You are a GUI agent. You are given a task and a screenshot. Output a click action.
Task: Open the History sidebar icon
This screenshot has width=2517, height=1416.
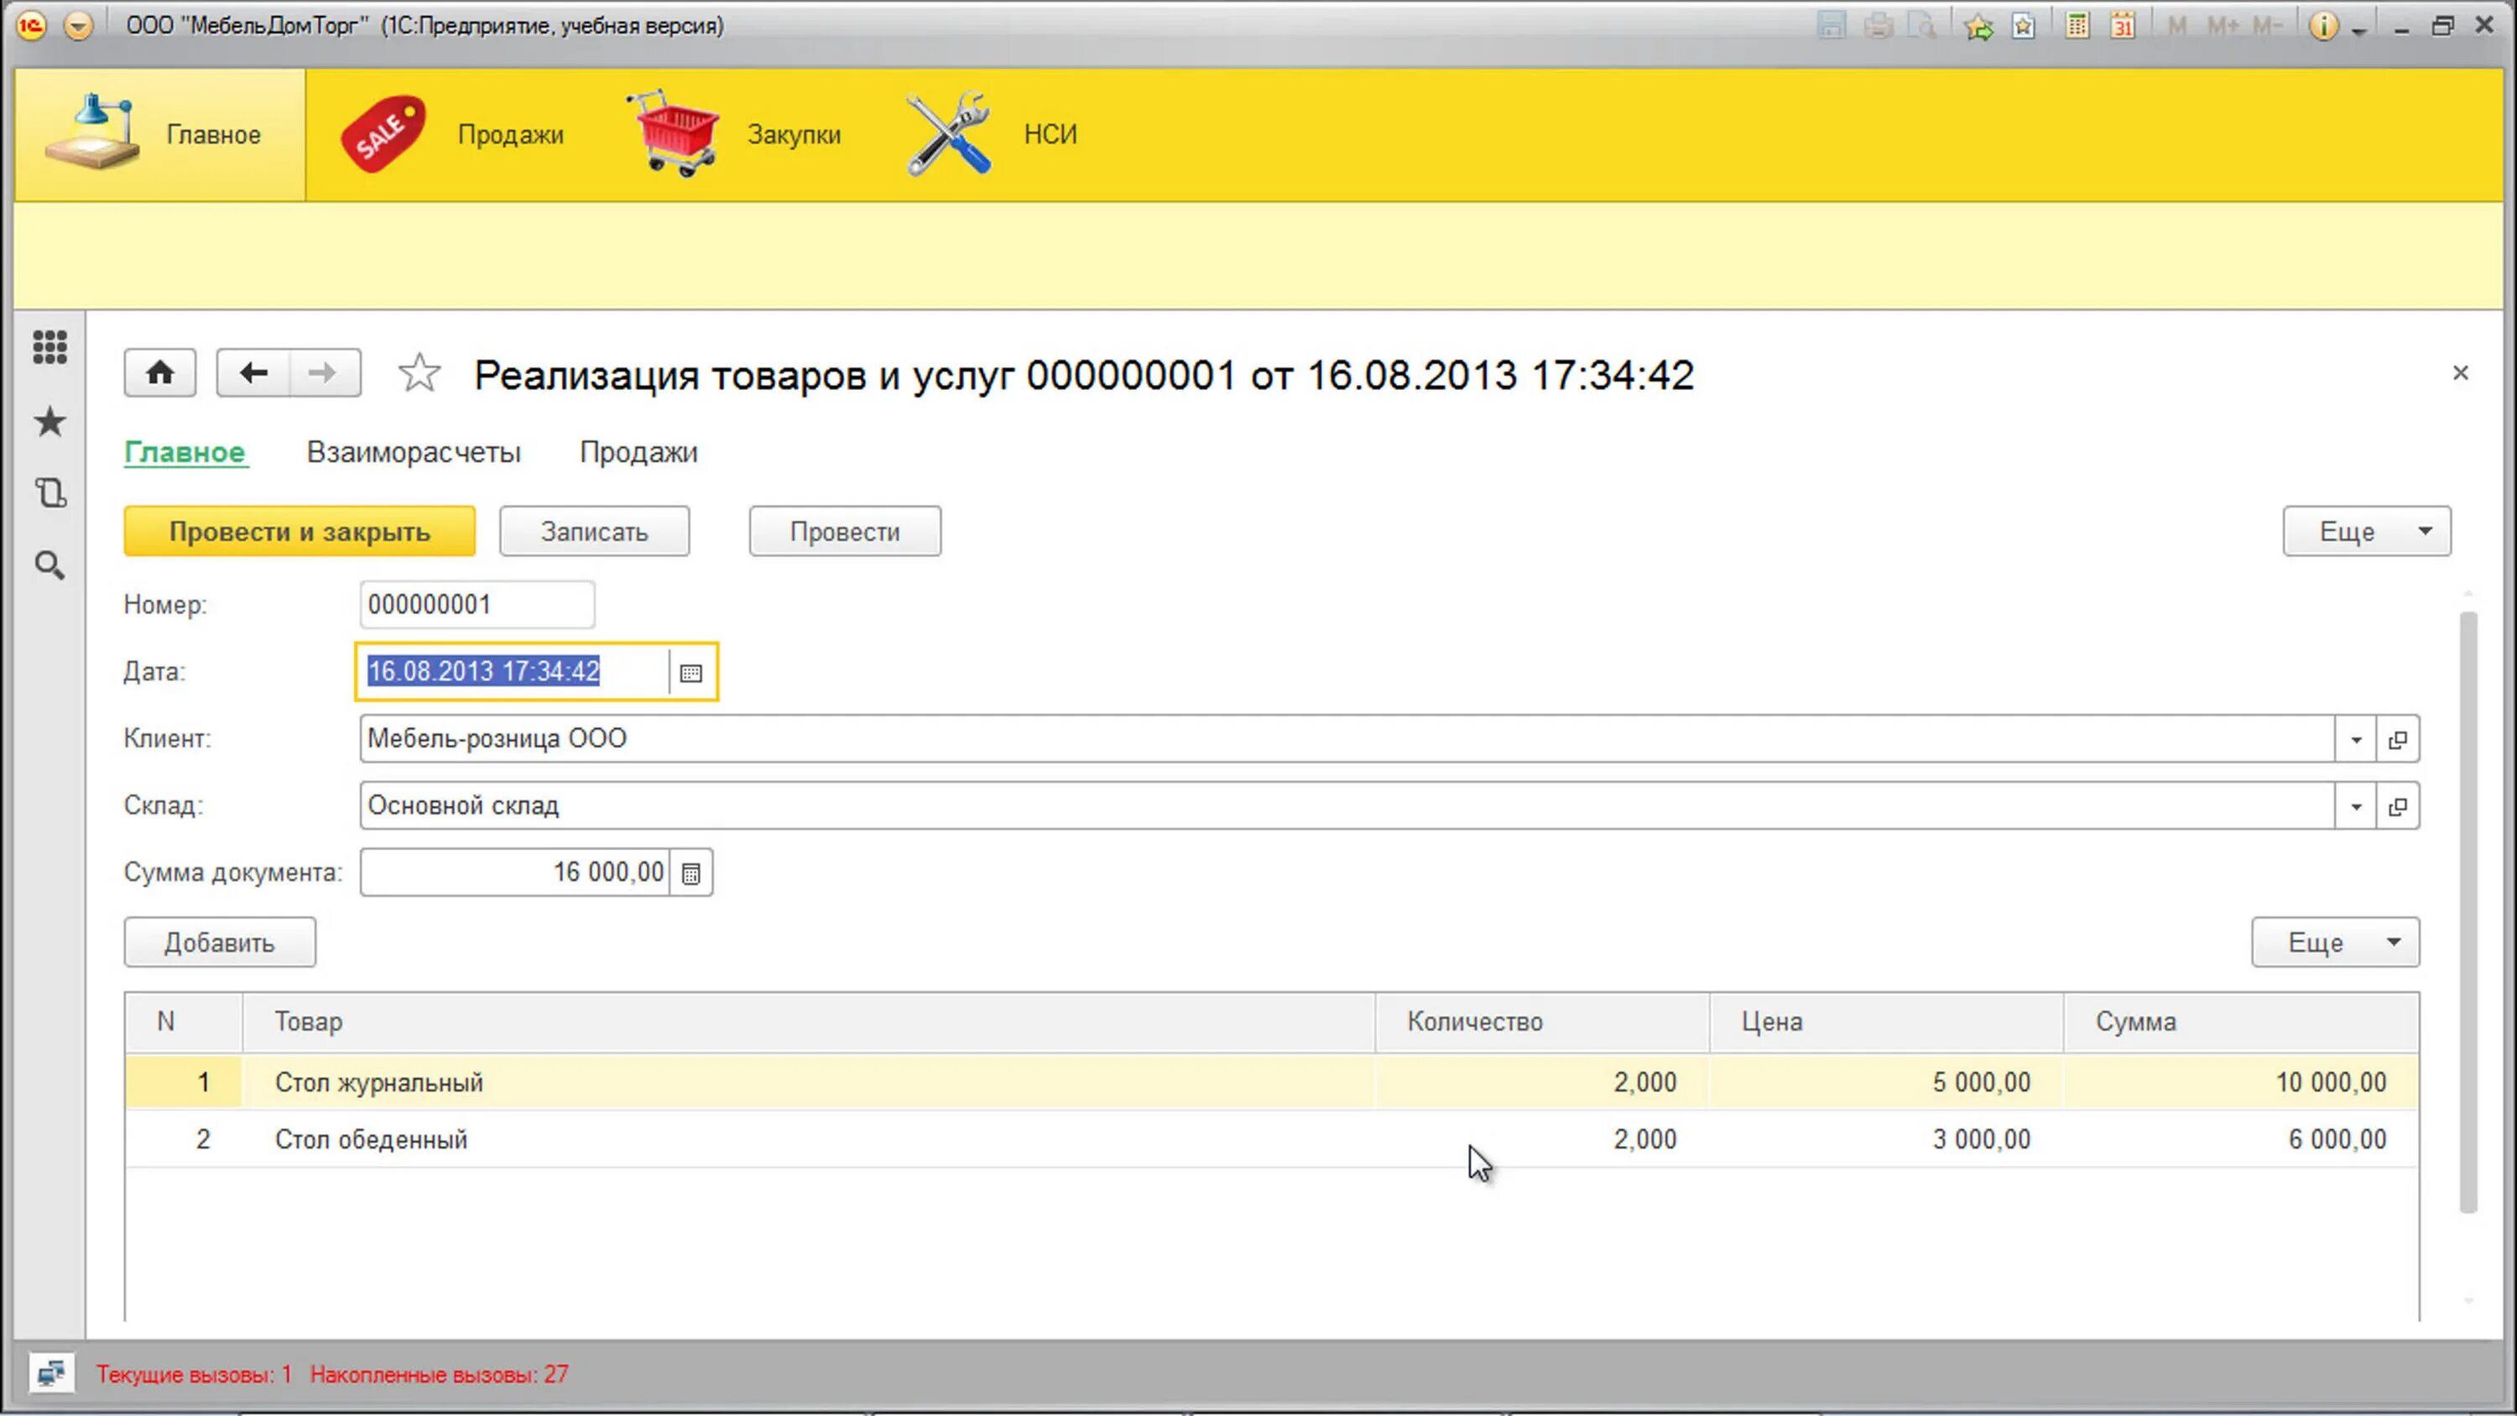[50, 492]
